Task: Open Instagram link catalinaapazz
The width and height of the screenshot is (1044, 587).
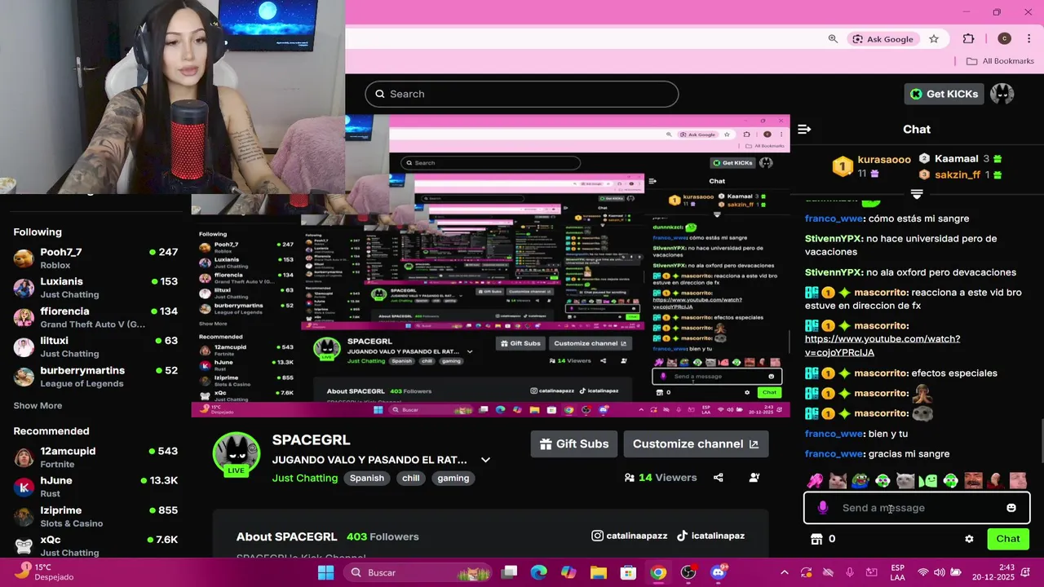Action: coord(630,536)
